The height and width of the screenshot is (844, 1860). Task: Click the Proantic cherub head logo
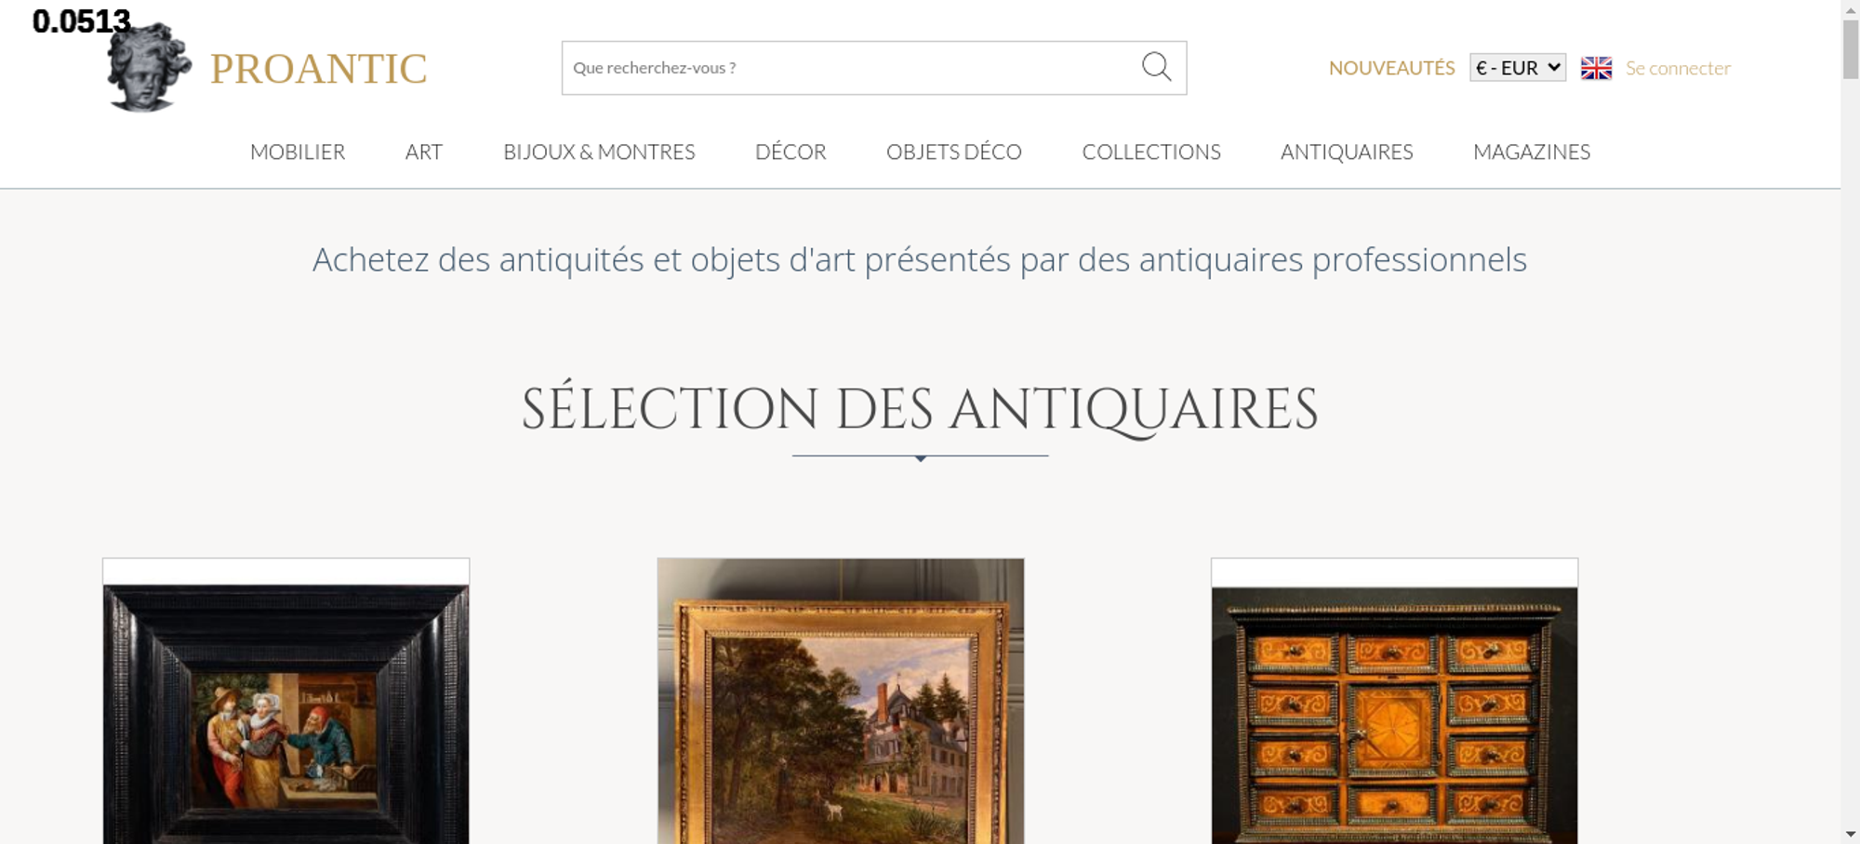(x=149, y=67)
